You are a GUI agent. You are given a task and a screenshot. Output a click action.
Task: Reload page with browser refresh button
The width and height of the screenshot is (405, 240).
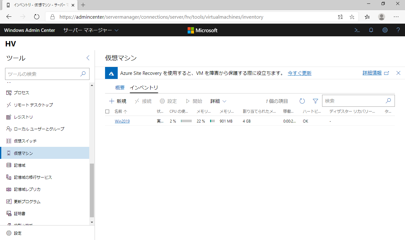[x=36, y=17]
